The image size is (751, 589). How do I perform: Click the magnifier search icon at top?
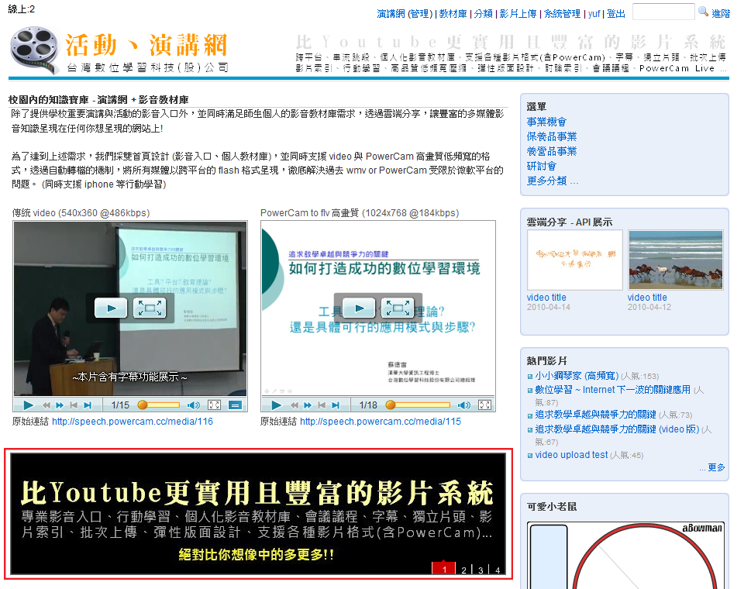703,12
